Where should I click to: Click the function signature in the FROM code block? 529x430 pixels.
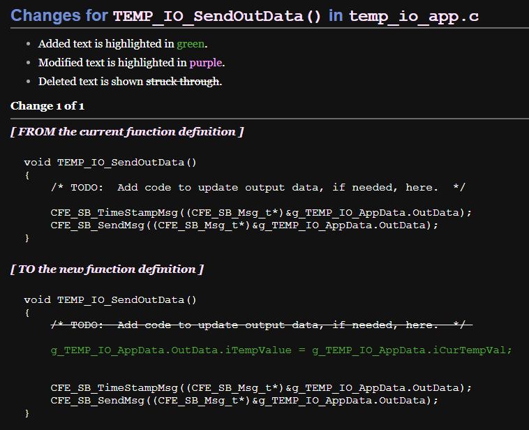(x=110, y=163)
